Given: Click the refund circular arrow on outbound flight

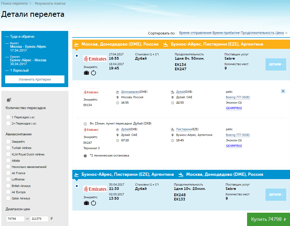Looking at the screenshot, I should coord(93,73).
